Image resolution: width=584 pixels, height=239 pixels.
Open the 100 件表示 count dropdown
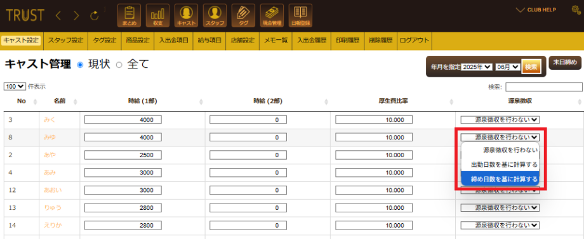(15, 87)
